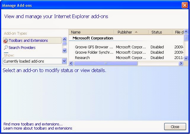
Task: Select Toolbars and Extensions add-on type
Action: pos(32,40)
